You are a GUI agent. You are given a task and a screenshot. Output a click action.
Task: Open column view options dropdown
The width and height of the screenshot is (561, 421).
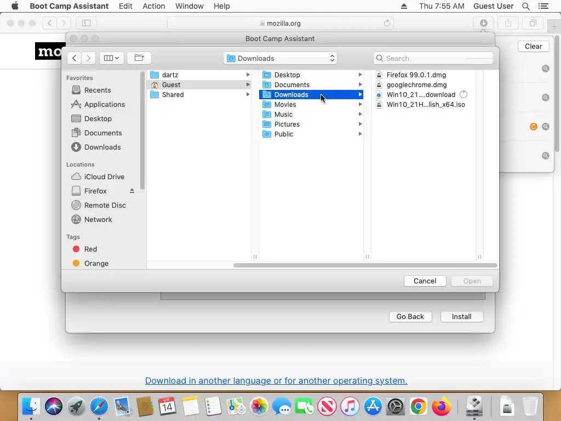[x=112, y=58]
